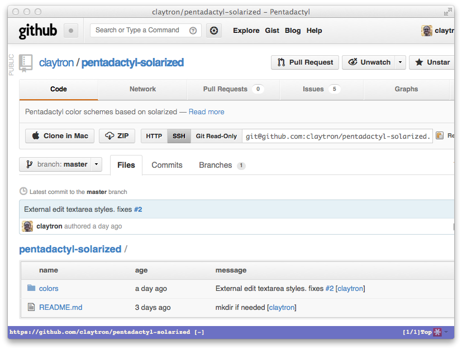
Task: Open the account settings gear icon
Action: point(214,31)
